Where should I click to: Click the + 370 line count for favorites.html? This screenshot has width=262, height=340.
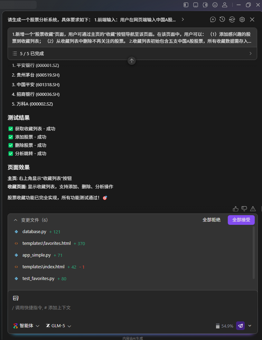tap(79, 243)
